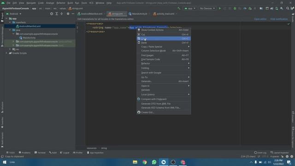The width and height of the screenshot is (295, 166).
Task: Open Search Everywhere magnifier icon
Action: (x=288, y=8)
